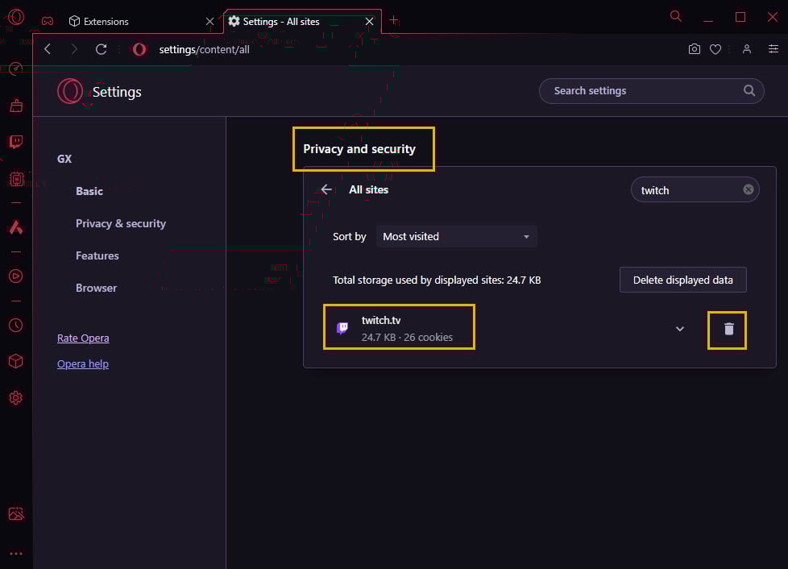This screenshot has width=788, height=569.
Task: Open GX Control speedometer sidebar icon
Action: (16, 69)
